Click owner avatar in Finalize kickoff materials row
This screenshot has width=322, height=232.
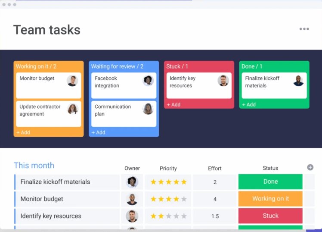pos(132,182)
